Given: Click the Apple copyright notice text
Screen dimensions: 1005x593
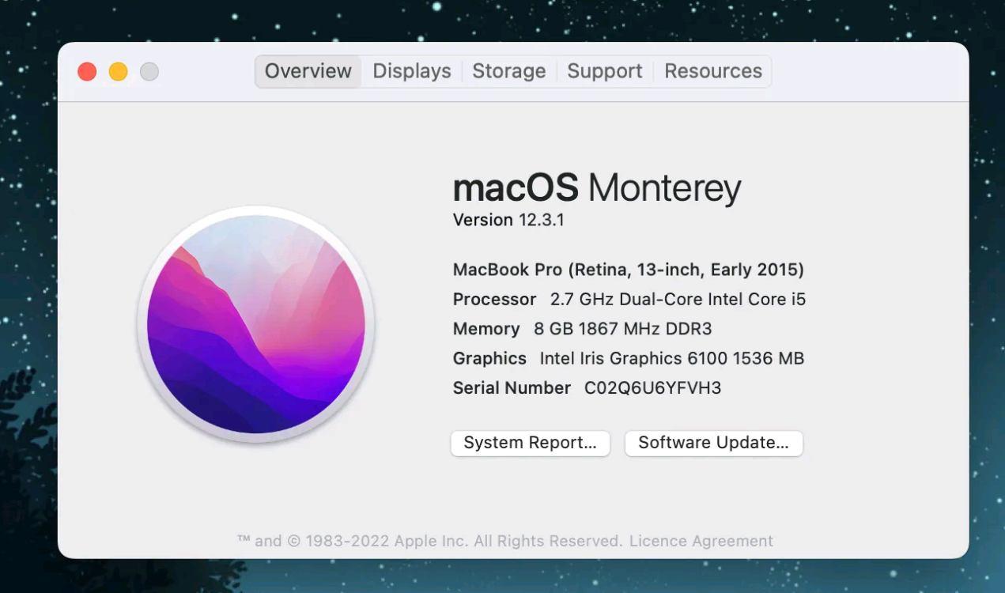Looking at the screenshot, I should pos(431,541).
